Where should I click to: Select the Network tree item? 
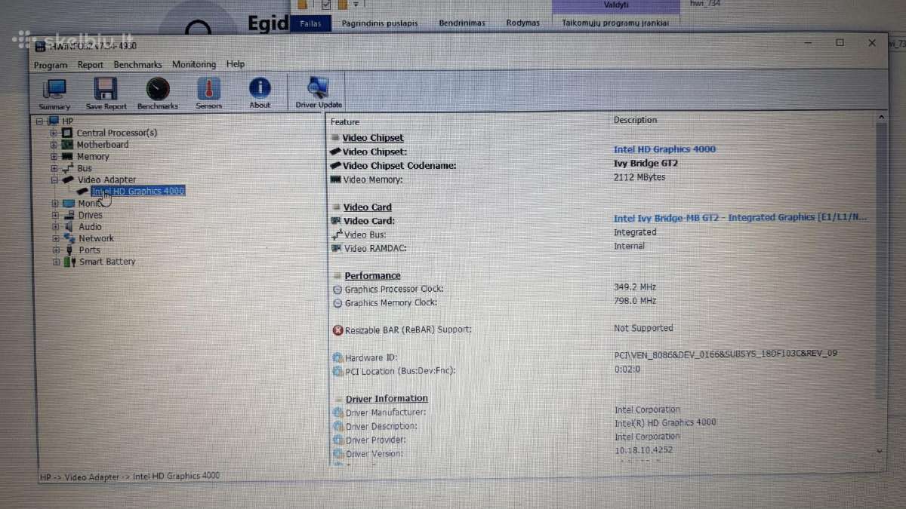tap(97, 238)
